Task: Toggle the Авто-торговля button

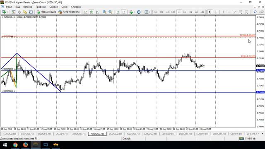Action: tap(69, 12)
